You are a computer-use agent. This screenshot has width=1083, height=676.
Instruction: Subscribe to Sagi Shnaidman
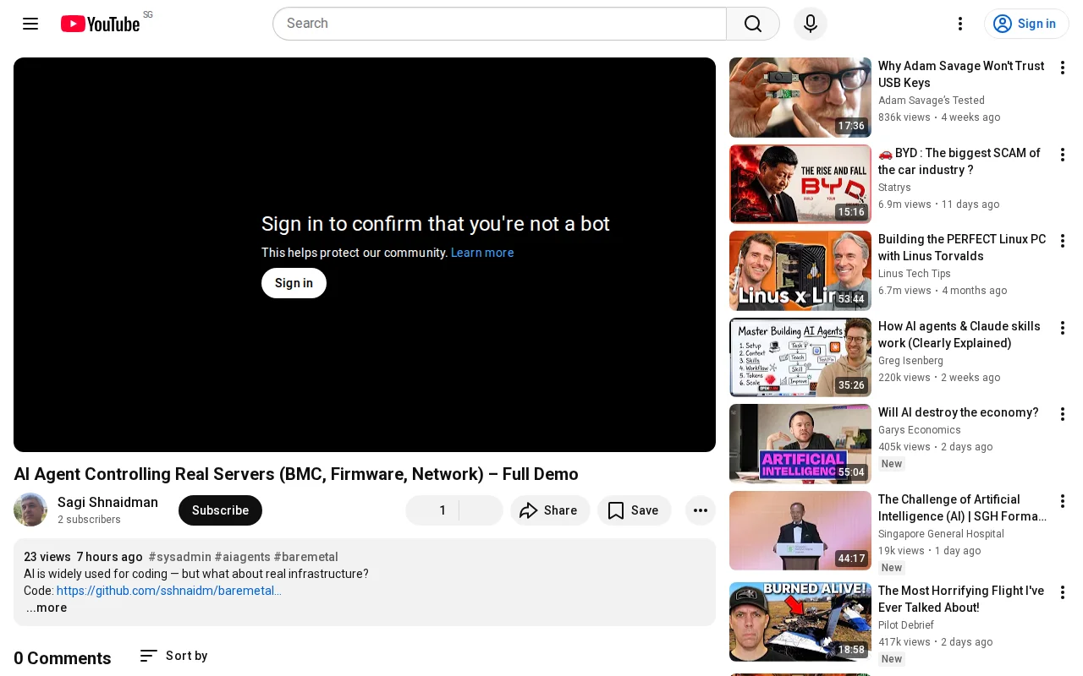pyautogui.click(x=220, y=510)
